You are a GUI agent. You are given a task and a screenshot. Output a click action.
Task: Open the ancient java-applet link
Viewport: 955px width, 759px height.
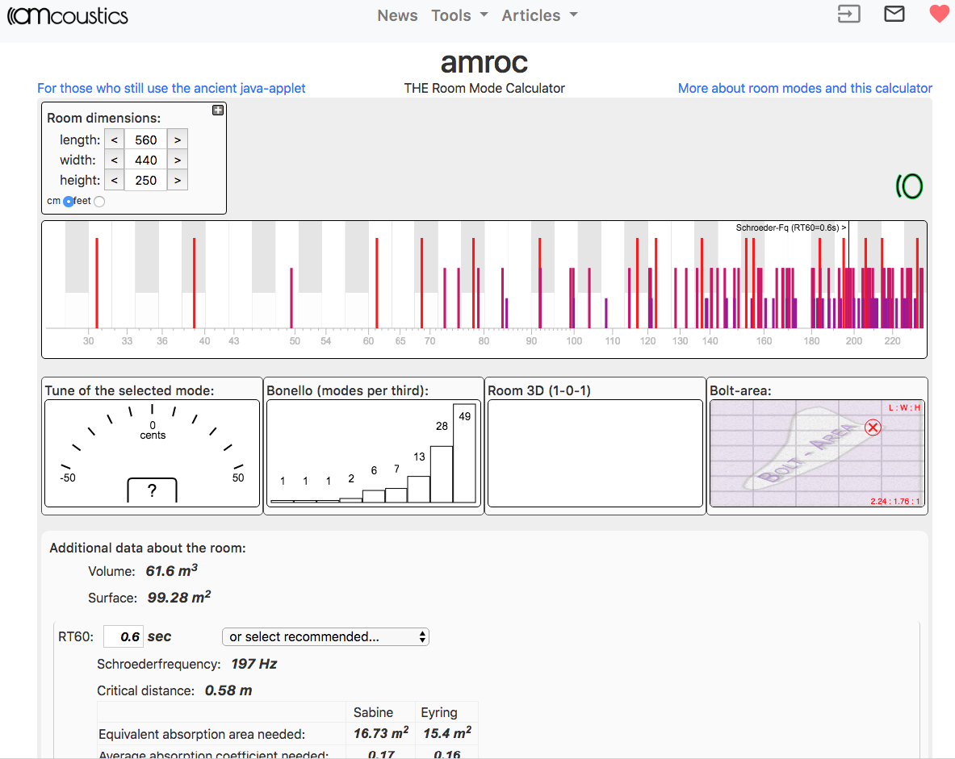pyautogui.click(x=171, y=88)
